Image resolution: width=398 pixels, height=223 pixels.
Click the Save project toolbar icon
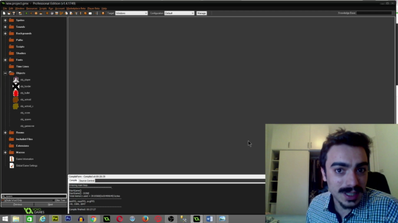tap(14, 13)
